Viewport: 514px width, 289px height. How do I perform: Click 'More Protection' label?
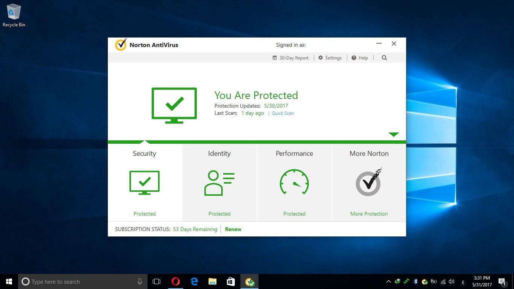(369, 214)
